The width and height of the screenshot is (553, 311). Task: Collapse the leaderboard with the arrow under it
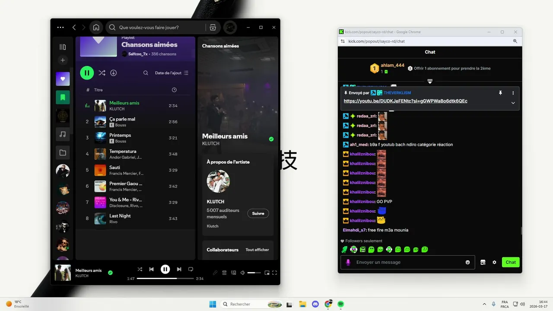[x=430, y=81]
